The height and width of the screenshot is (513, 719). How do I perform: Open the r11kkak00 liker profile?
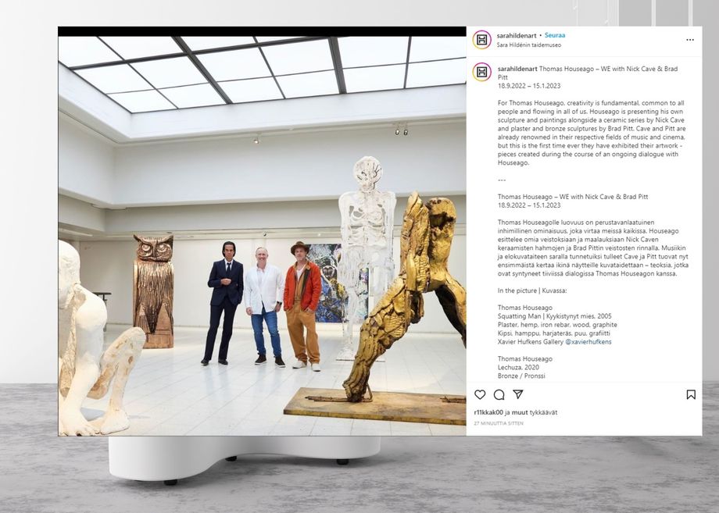tap(488, 412)
